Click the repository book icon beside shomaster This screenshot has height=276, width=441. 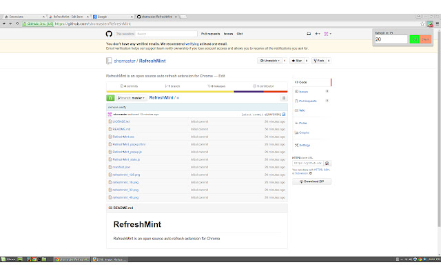[x=109, y=61]
